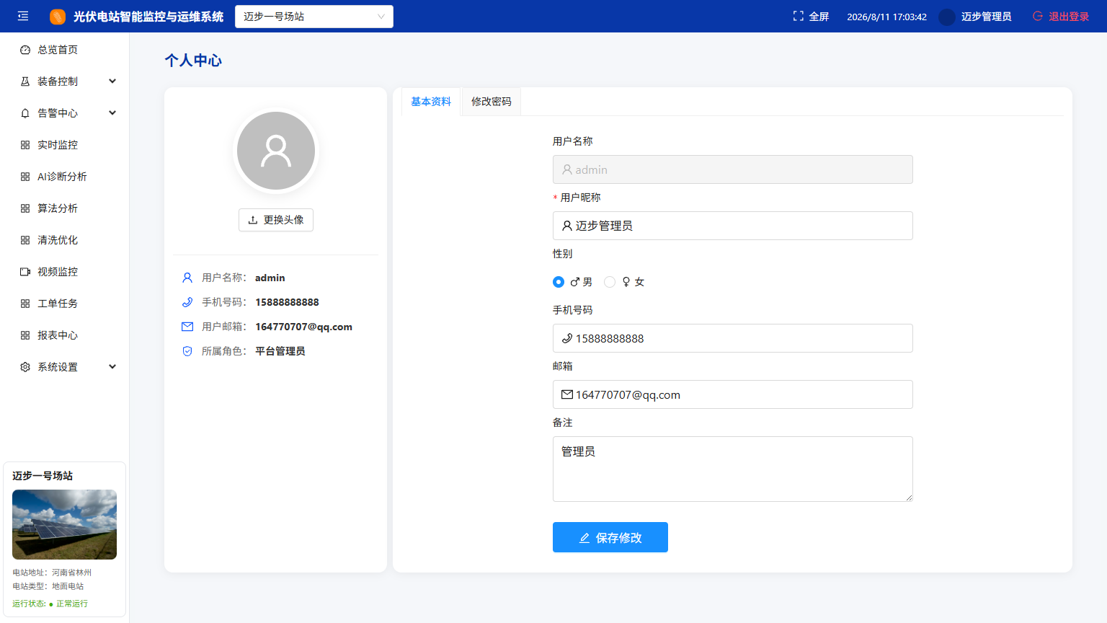Viewport: 1107px width, 623px height.
Task: Click the gear icon for 系统设置
Action: coord(25,367)
